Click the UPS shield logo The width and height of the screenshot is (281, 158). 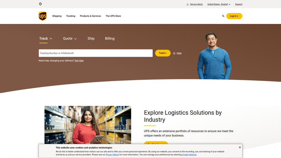pyautogui.click(x=43, y=16)
